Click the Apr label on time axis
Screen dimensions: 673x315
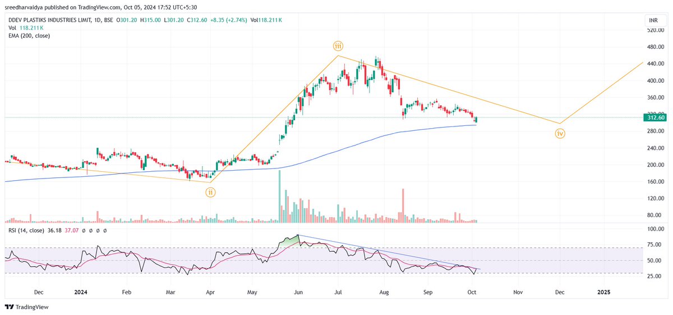tap(211, 292)
